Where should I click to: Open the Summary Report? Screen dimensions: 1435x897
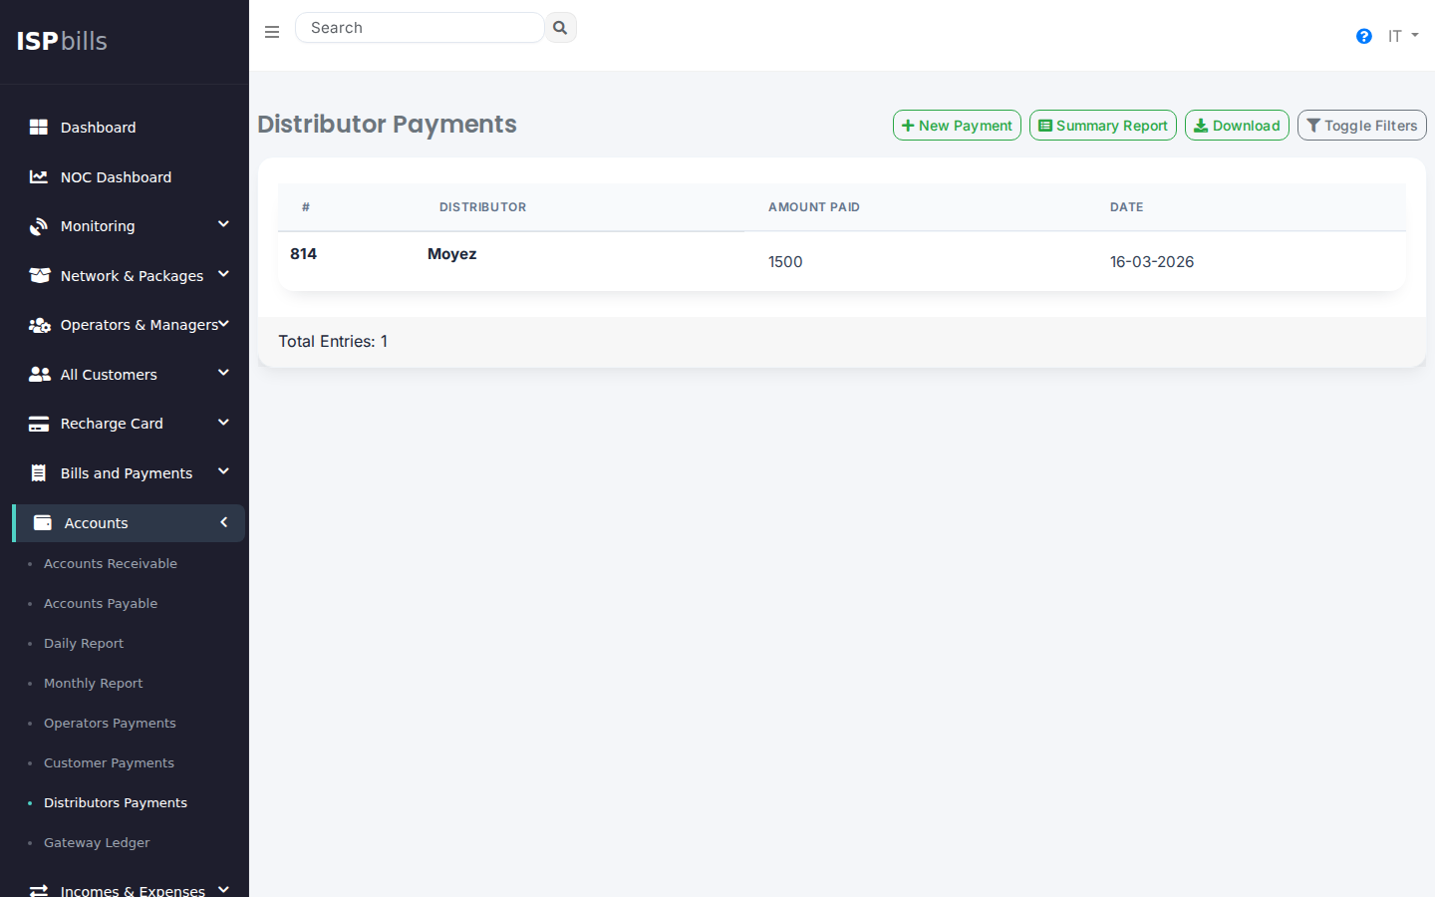[x=1102, y=126]
